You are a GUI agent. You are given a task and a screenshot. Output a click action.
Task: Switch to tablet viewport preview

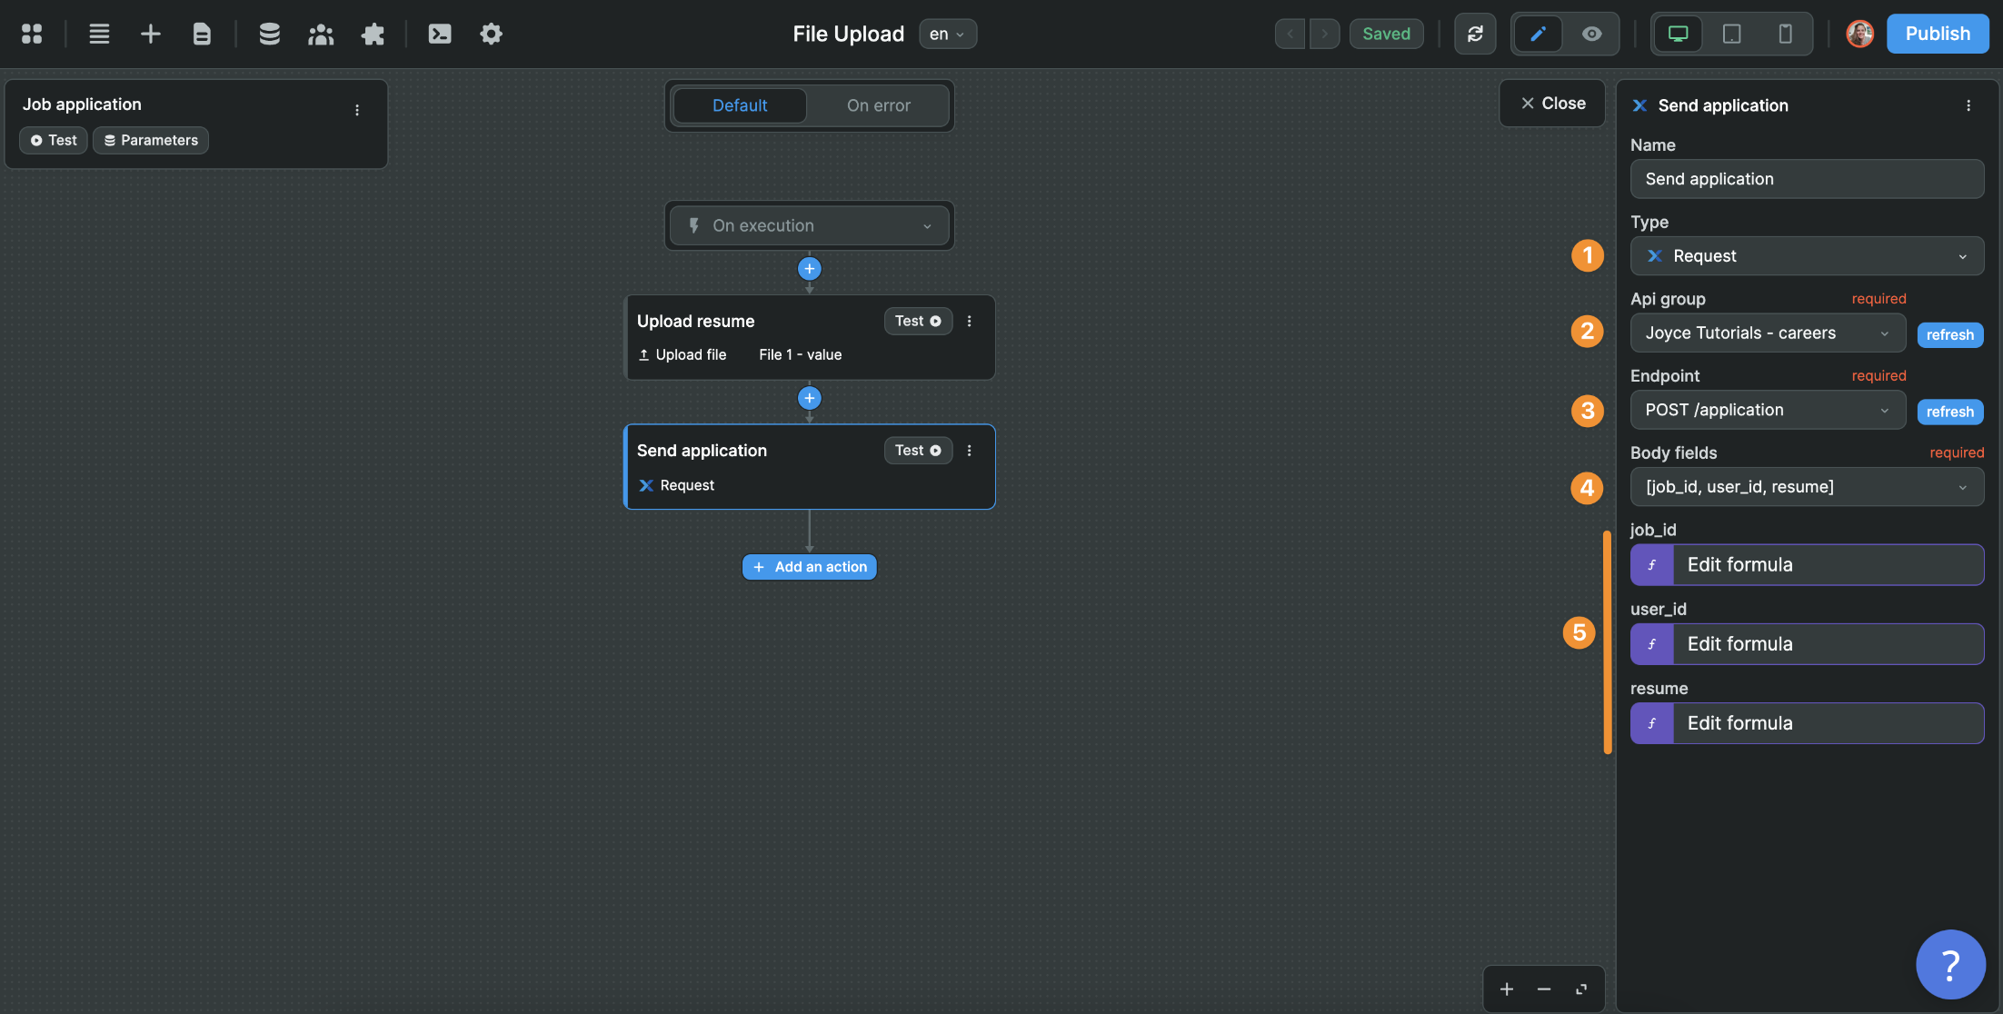(1731, 34)
